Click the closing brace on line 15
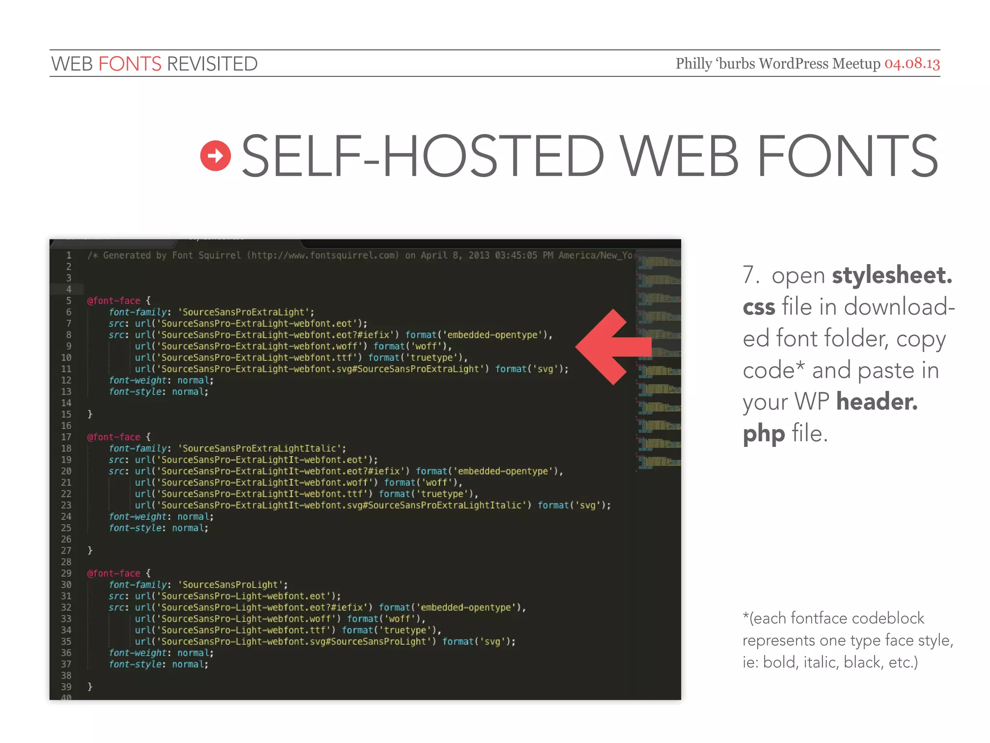 (x=90, y=414)
